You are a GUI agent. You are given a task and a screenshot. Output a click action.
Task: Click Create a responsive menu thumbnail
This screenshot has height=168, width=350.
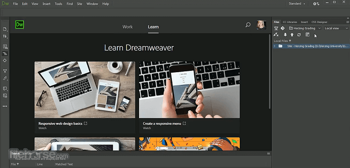[189, 90]
